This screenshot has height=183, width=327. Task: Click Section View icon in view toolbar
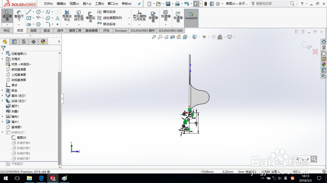point(172,37)
